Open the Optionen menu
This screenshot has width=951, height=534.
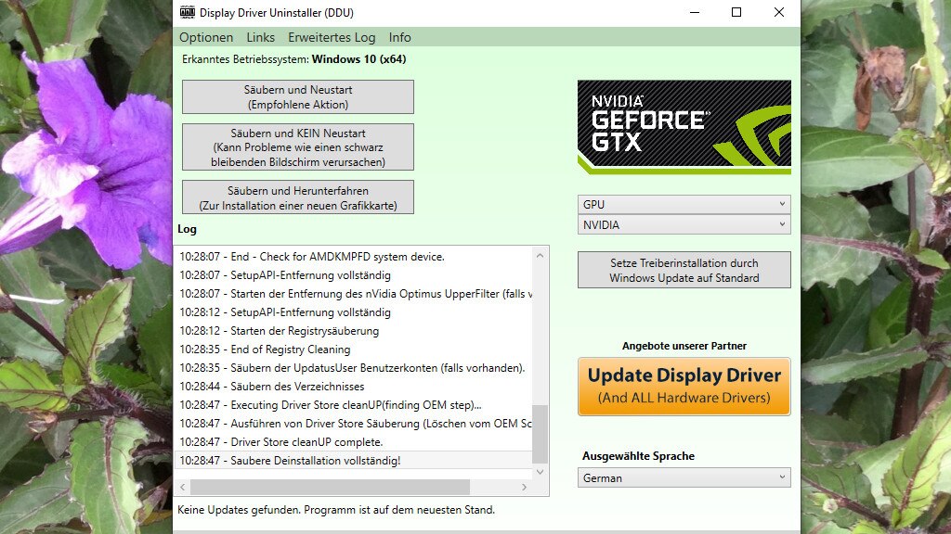(x=206, y=37)
